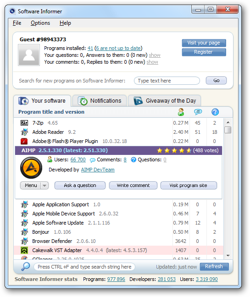Click the AIMP 2.5.1.330 header title
250x297 pixels.
(x=64, y=150)
